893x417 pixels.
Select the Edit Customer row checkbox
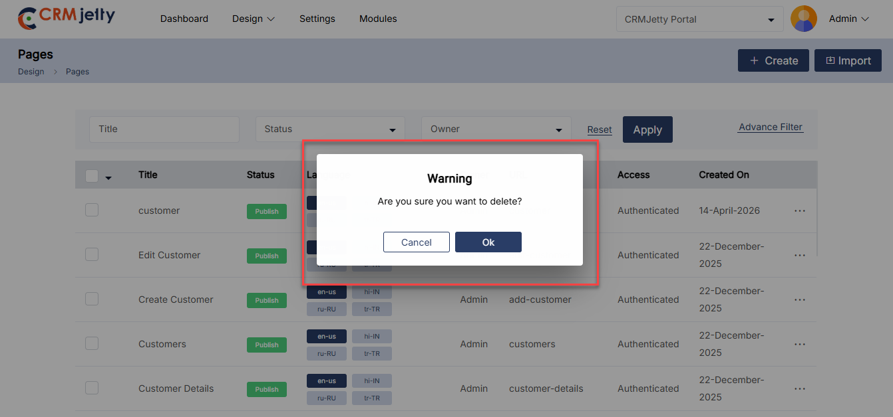click(92, 254)
